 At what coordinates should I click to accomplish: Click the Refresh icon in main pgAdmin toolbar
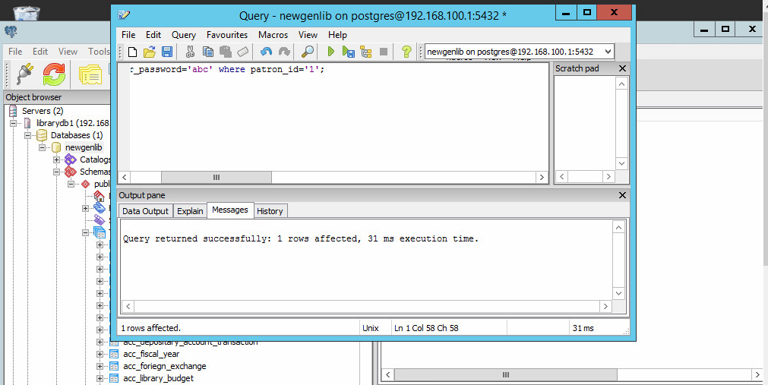pos(54,74)
